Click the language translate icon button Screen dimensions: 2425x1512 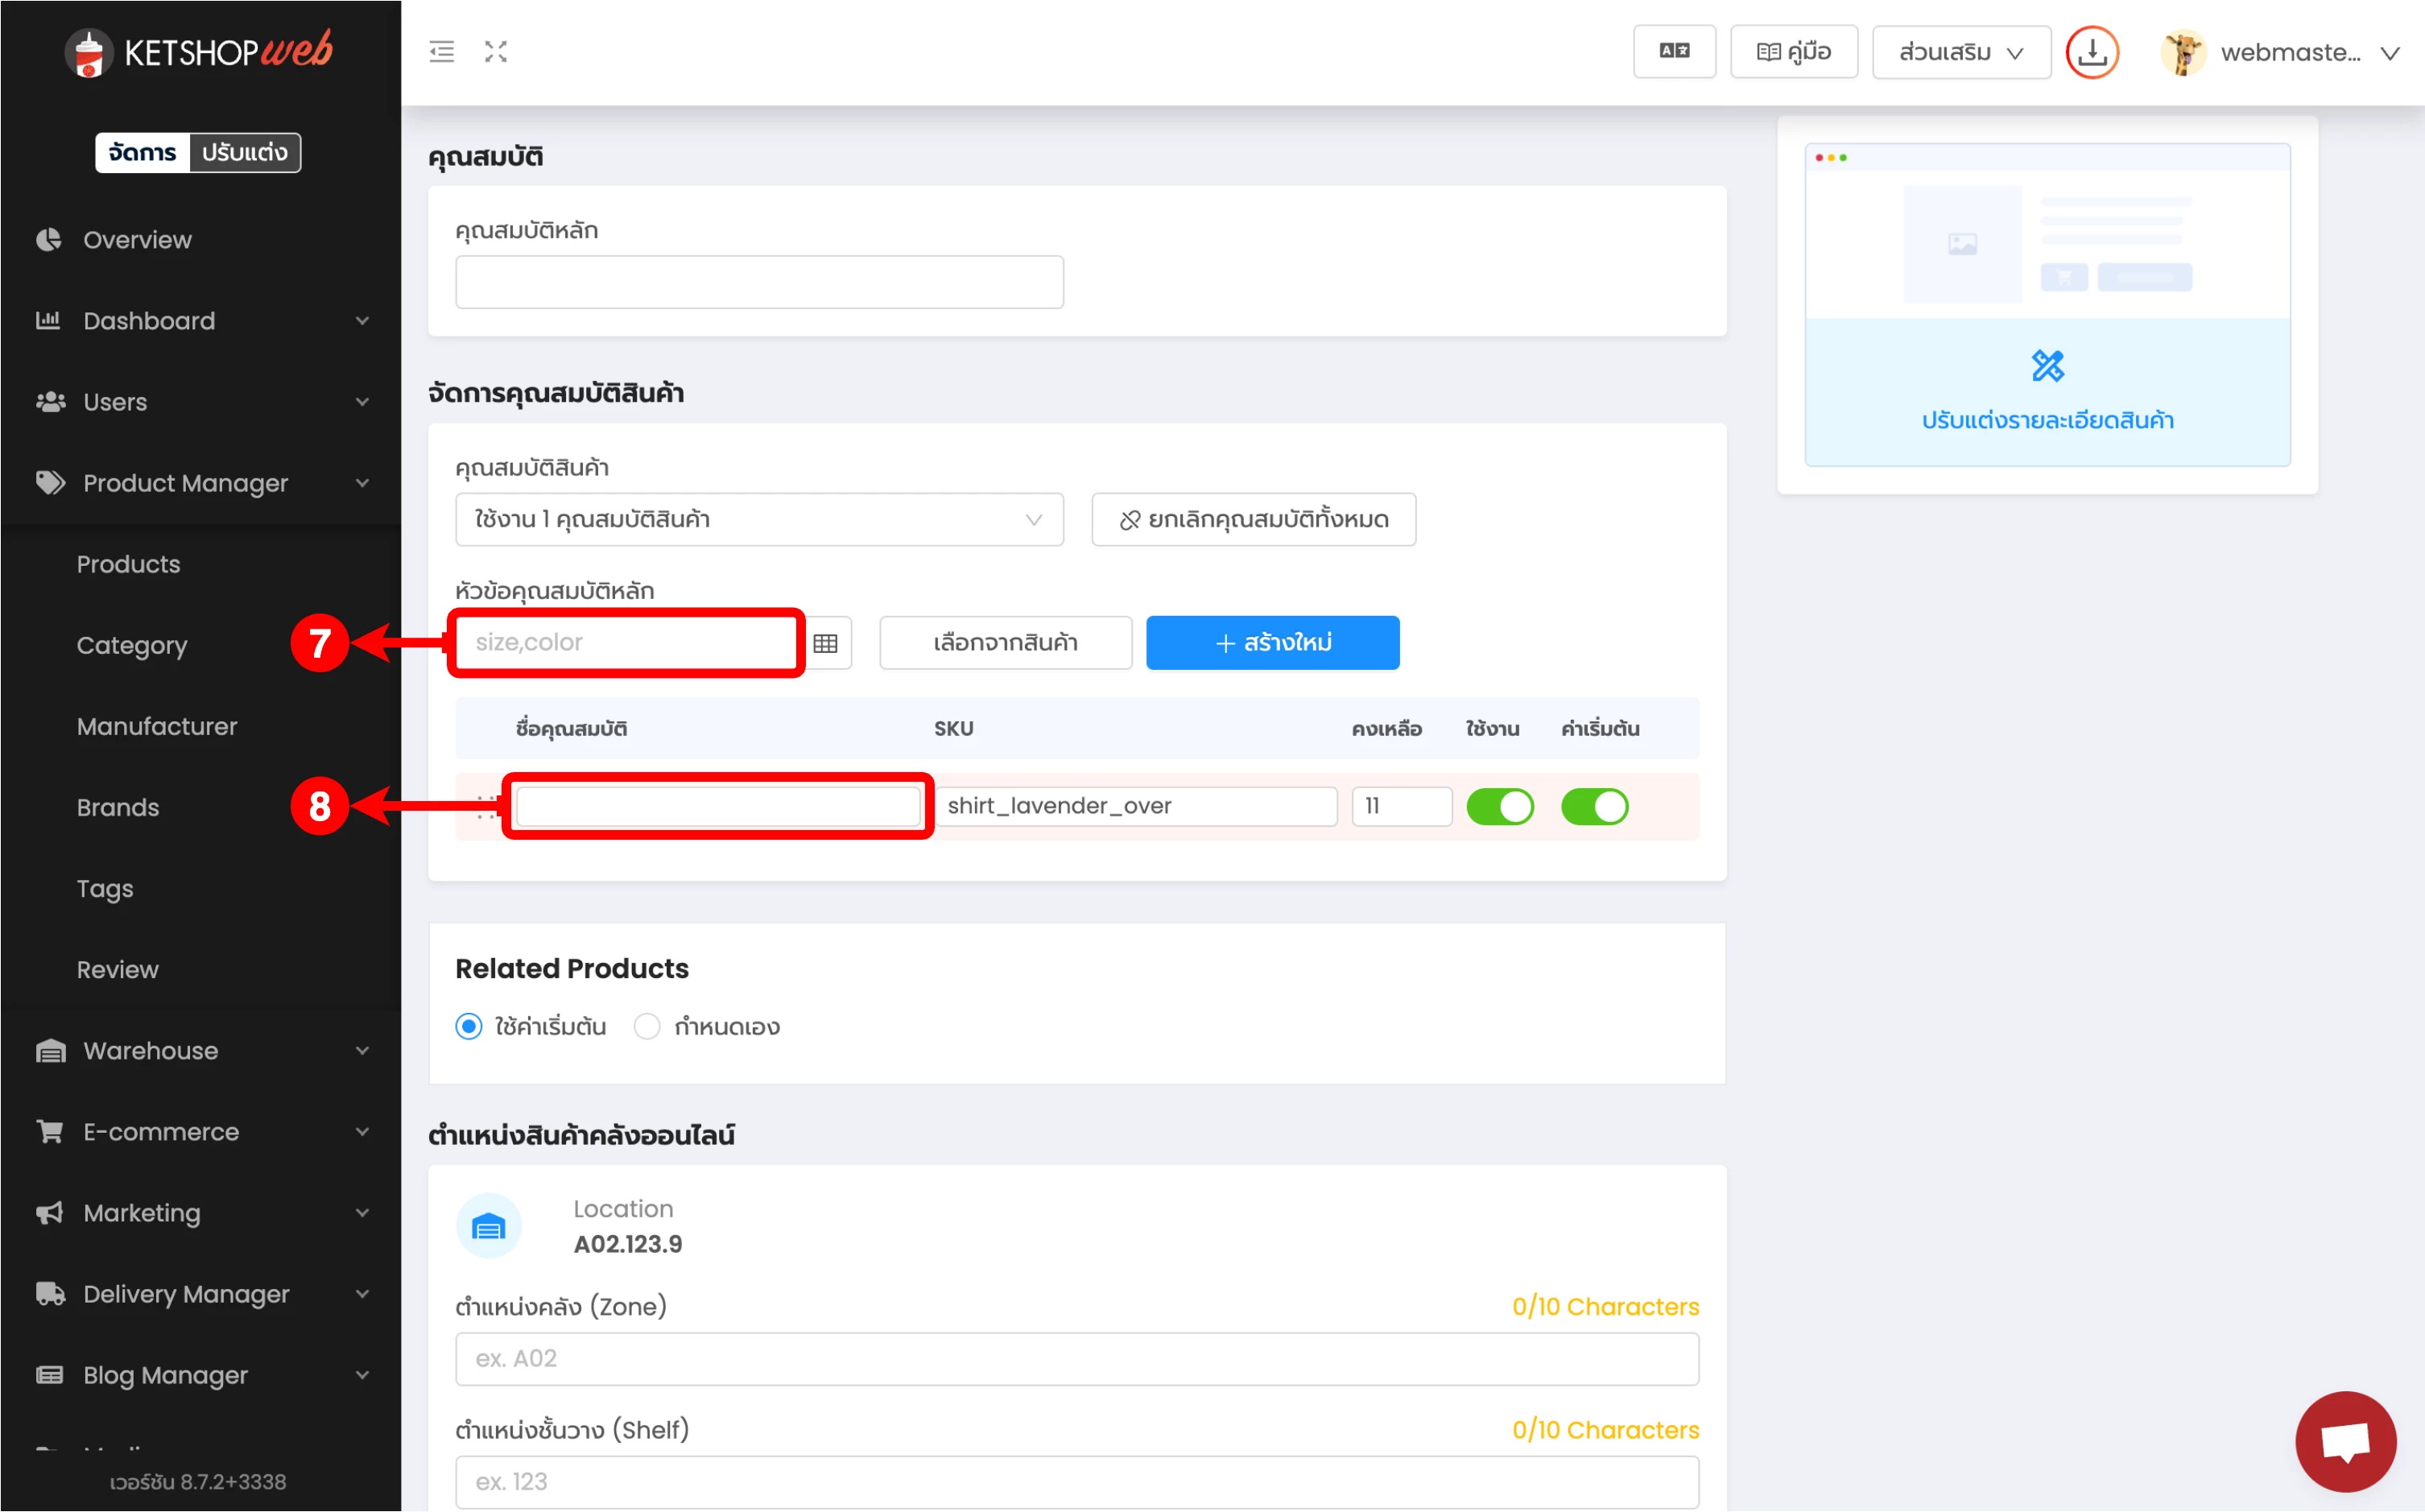pos(1674,52)
